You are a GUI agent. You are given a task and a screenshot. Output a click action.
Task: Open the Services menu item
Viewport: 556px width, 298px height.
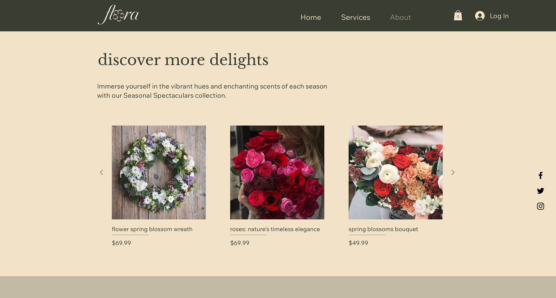pyautogui.click(x=356, y=17)
